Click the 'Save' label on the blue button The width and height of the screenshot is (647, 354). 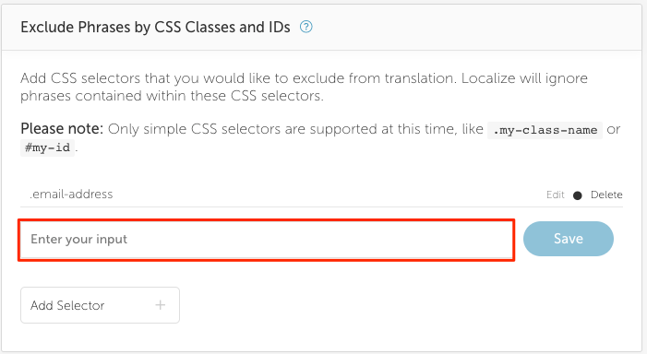point(569,239)
